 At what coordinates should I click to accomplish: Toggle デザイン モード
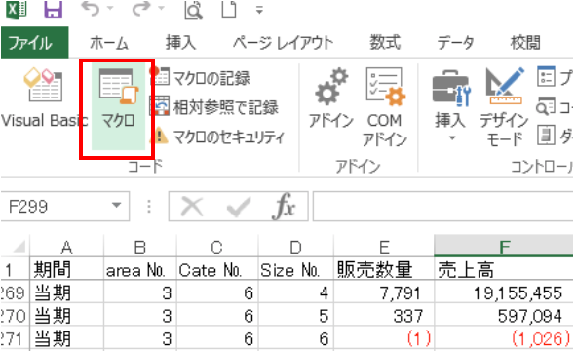coord(504,107)
